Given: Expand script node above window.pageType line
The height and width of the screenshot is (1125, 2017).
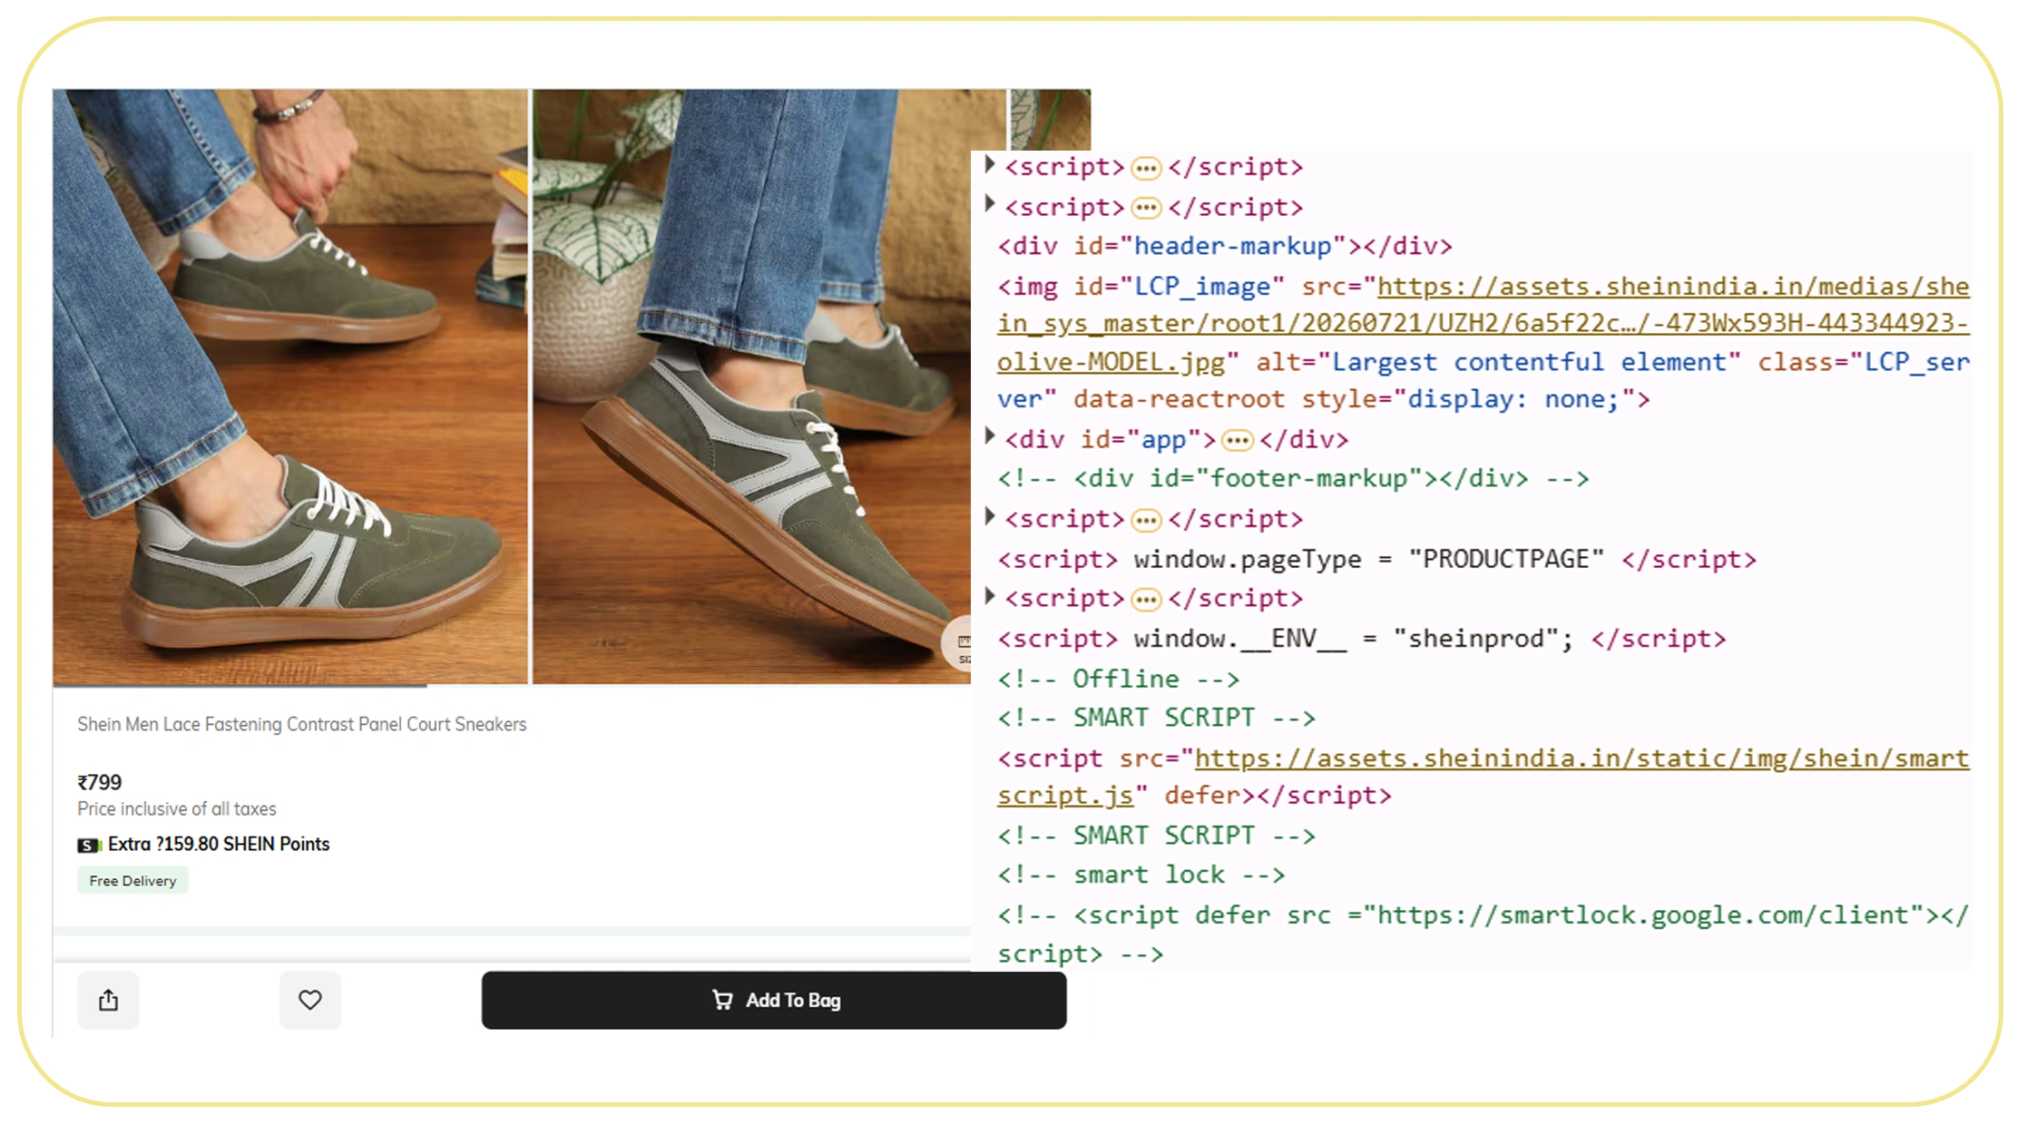Looking at the screenshot, I should 990,516.
